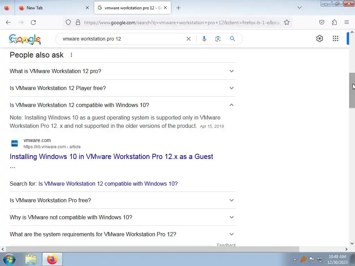View site security padlock info
The height and width of the screenshot is (266, 355).
coord(78,23)
